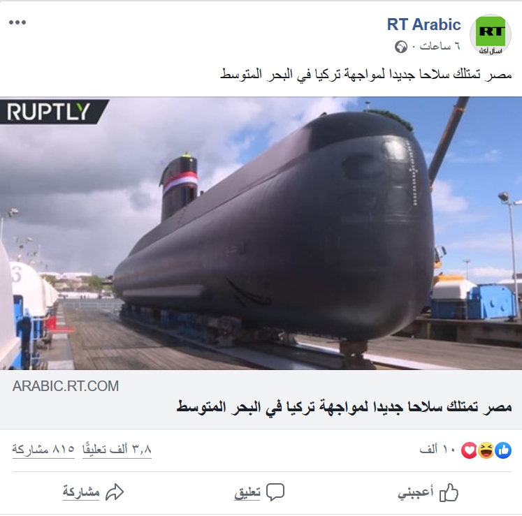522x516 pixels.
Task: Show the ٣,٨ ألف تعليقًا comments
Action: tap(117, 450)
